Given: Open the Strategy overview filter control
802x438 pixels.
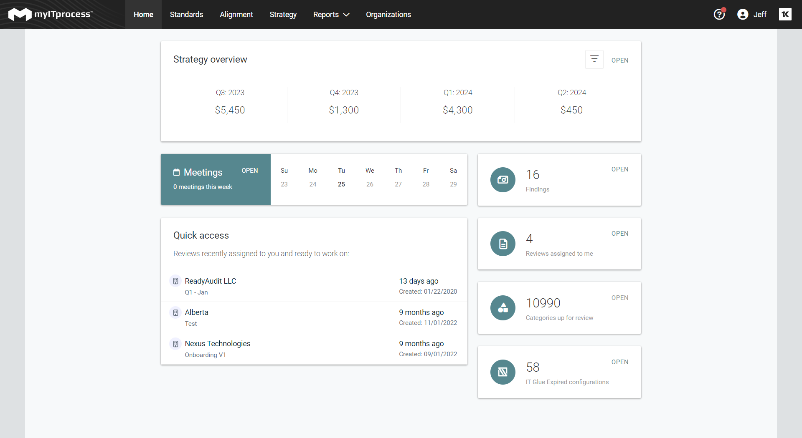Looking at the screenshot, I should [x=594, y=59].
